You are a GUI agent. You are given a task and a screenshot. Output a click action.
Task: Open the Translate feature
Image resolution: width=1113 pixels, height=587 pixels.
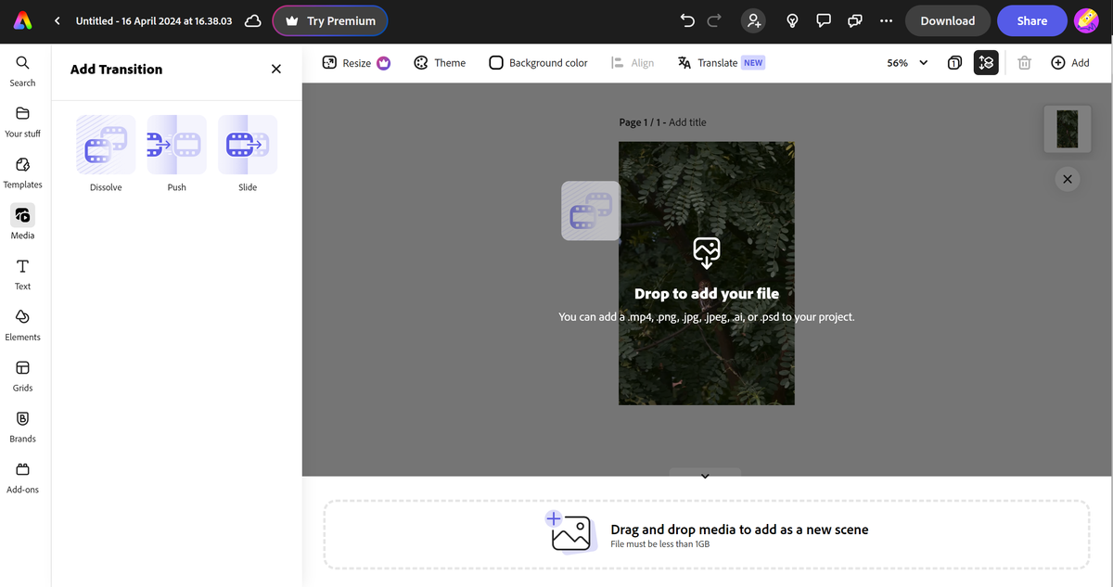pos(721,63)
